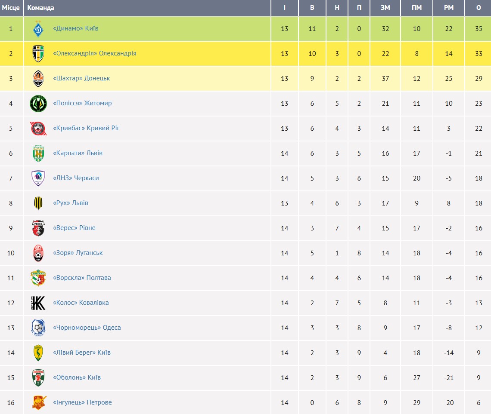
Task: Click the «Місце» column header
Action: pyautogui.click(x=11, y=8)
